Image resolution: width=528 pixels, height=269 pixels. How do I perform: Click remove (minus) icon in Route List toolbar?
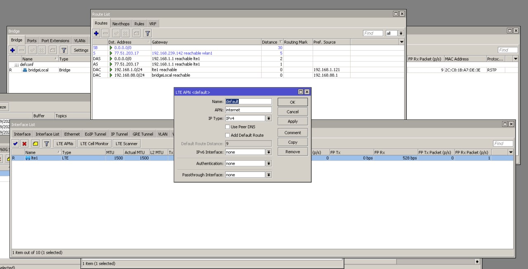(x=106, y=33)
